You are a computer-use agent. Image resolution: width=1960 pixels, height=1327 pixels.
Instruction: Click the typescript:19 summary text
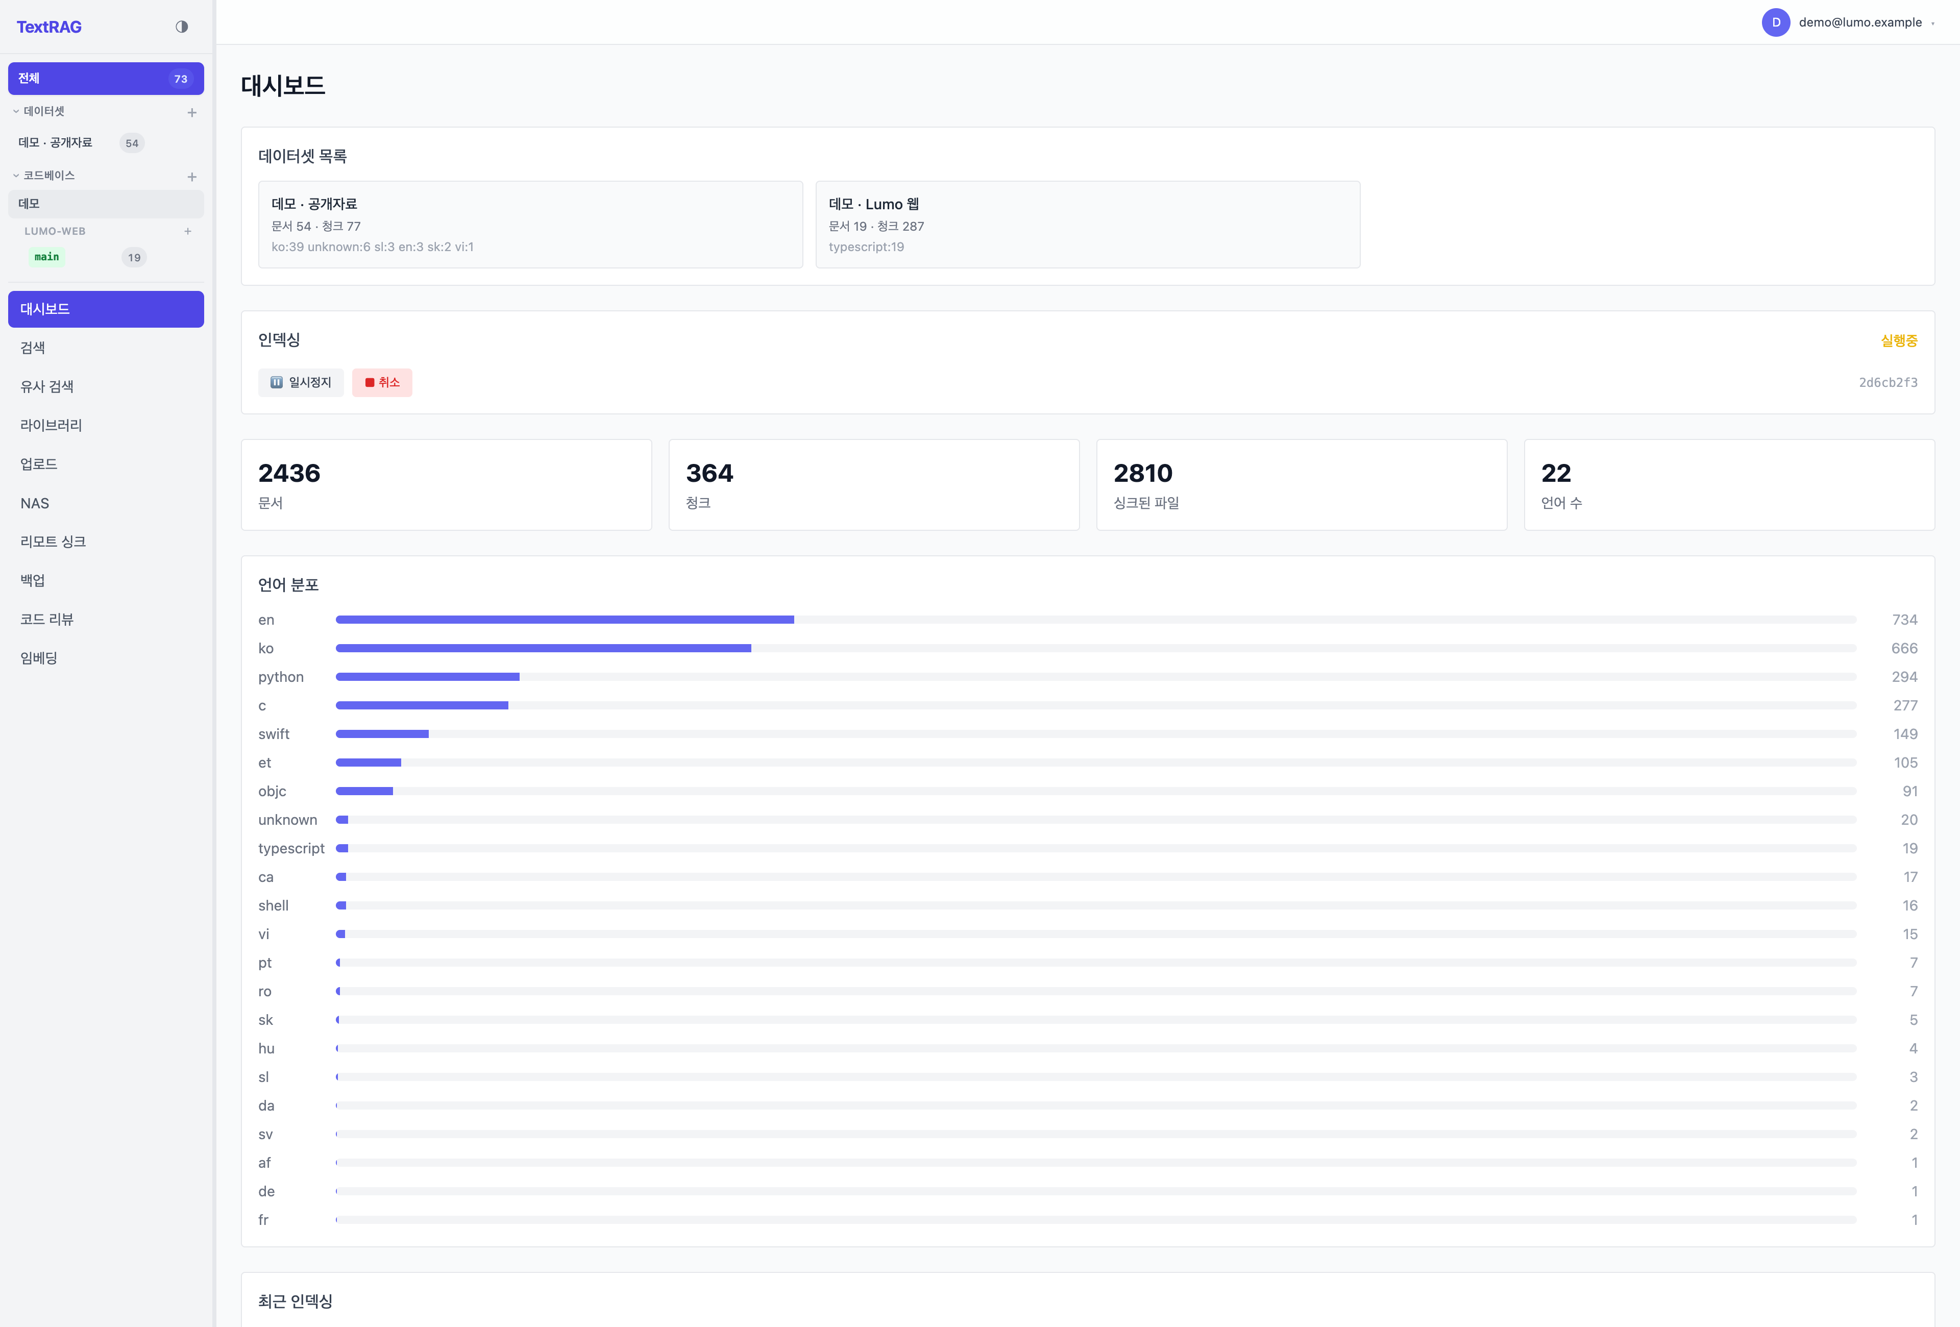pyautogui.click(x=866, y=247)
